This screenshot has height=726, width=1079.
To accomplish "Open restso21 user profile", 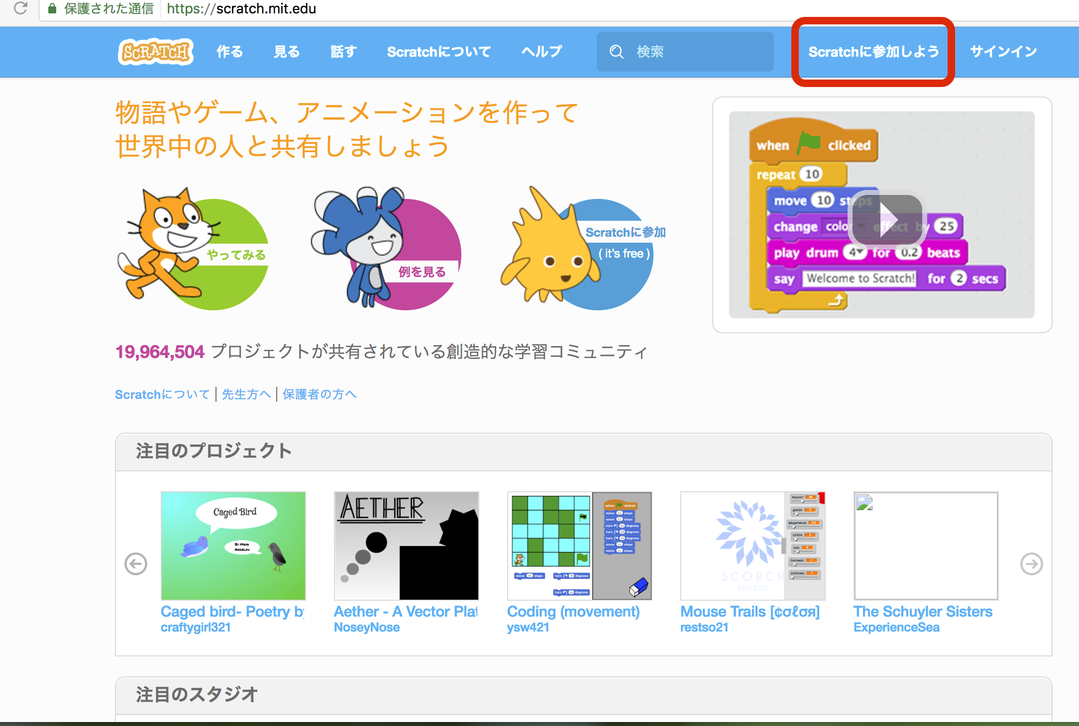I will 704,628.
